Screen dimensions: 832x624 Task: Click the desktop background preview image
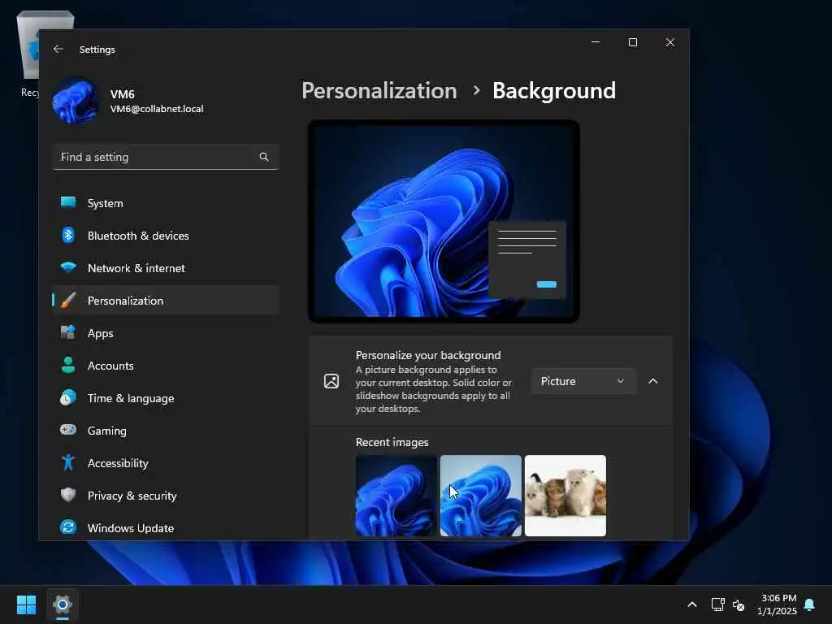tap(444, 221)
